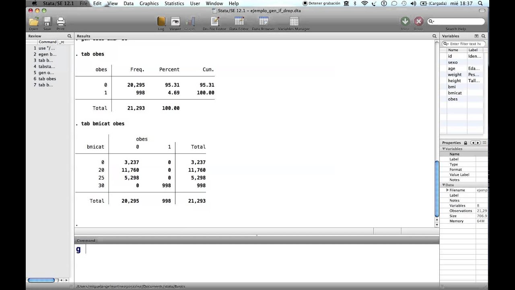This screenshot has width=515, height=290.
Task: Open the Variables filter field dropdown
Action: pos(446,43)
